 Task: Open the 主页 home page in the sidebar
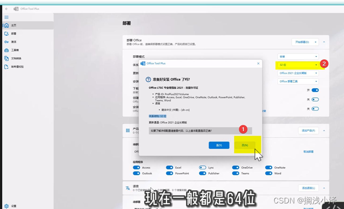(28, 25)
